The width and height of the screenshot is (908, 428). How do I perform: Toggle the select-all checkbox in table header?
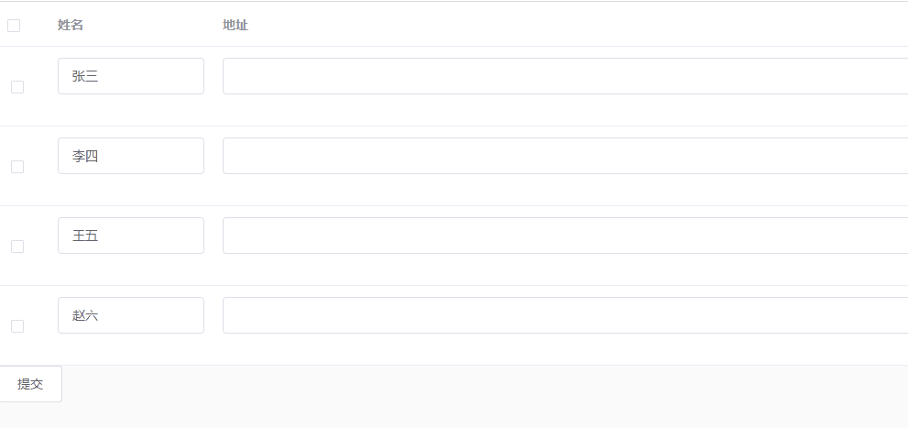click(14, 26)
